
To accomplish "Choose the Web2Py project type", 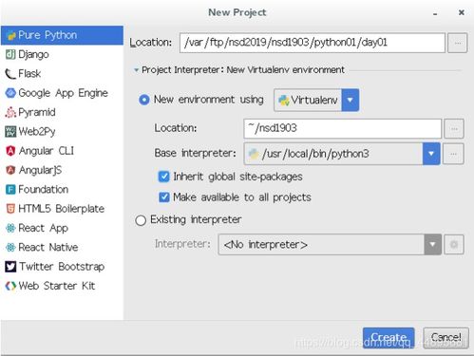I will [62, 131].
